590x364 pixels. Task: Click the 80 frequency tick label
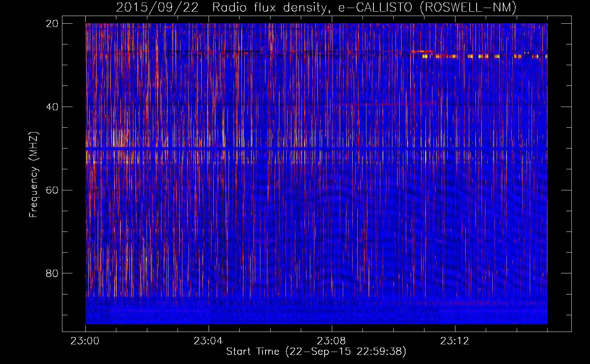(x=52, y=273)
